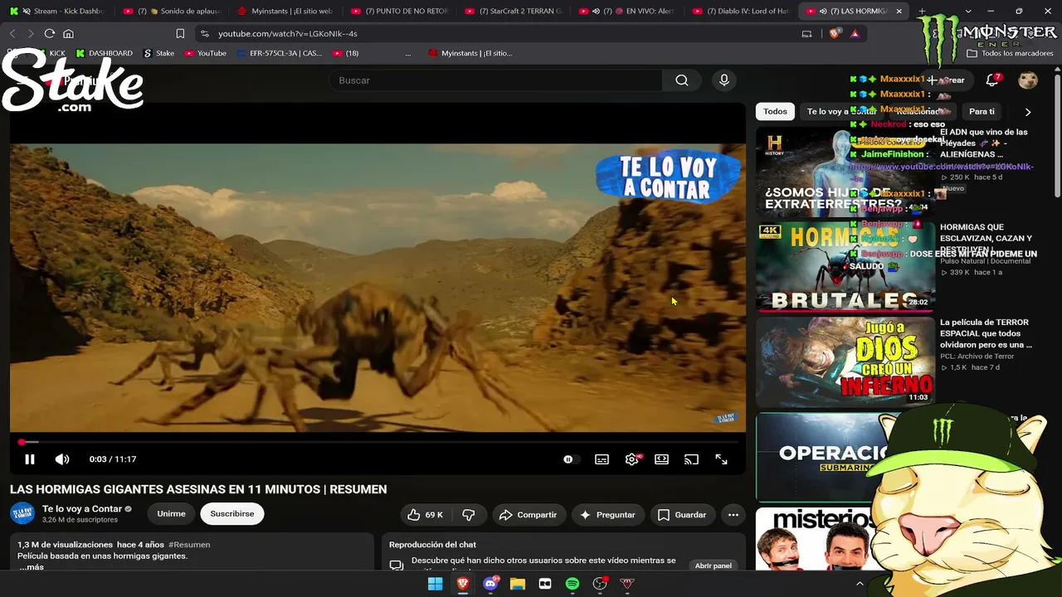Pause the video playback
The width and height of the screenshot is (1062, 597).
click(29, 459)
